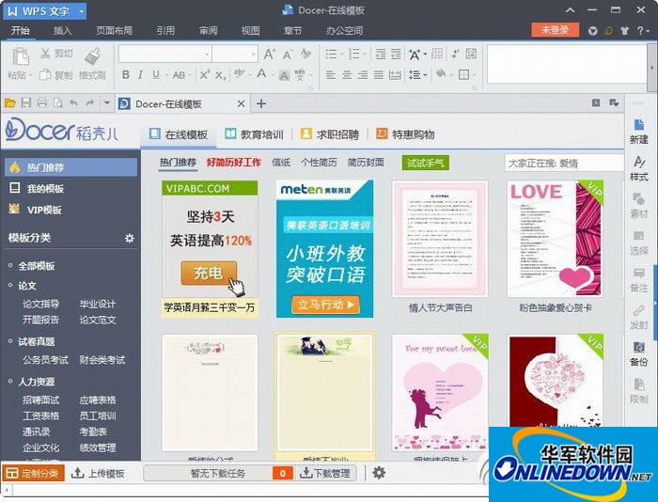Click the 试试手气 green button
This screenshot has width=658, height=502.
tap(425, 163)
